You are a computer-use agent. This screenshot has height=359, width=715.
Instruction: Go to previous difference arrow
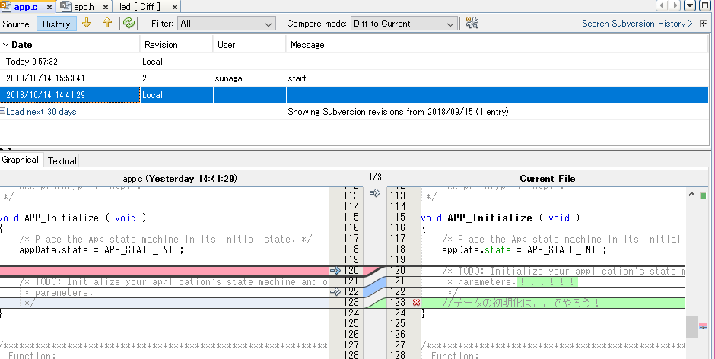107,24
